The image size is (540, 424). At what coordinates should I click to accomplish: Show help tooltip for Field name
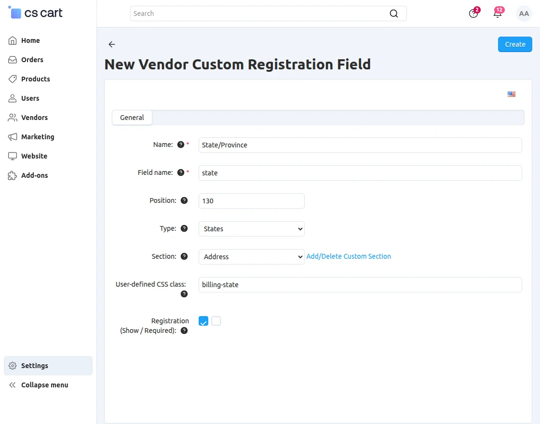point(180,172)
